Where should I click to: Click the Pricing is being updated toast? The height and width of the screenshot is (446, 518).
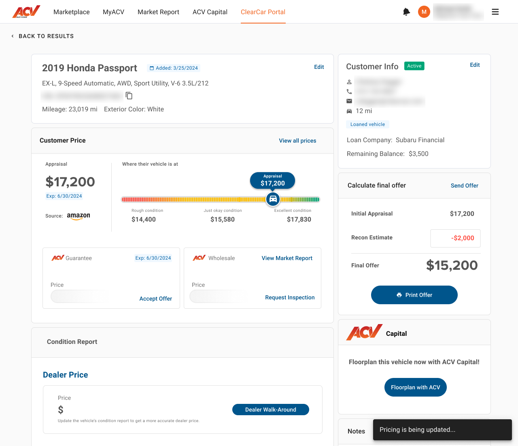pos(442,430)
